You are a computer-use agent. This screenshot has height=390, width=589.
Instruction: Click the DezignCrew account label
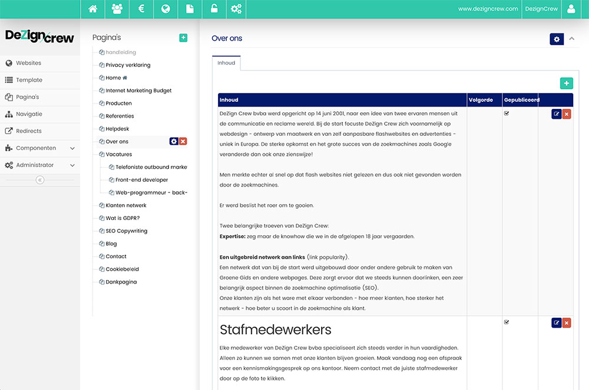click(x=541, y=9)
